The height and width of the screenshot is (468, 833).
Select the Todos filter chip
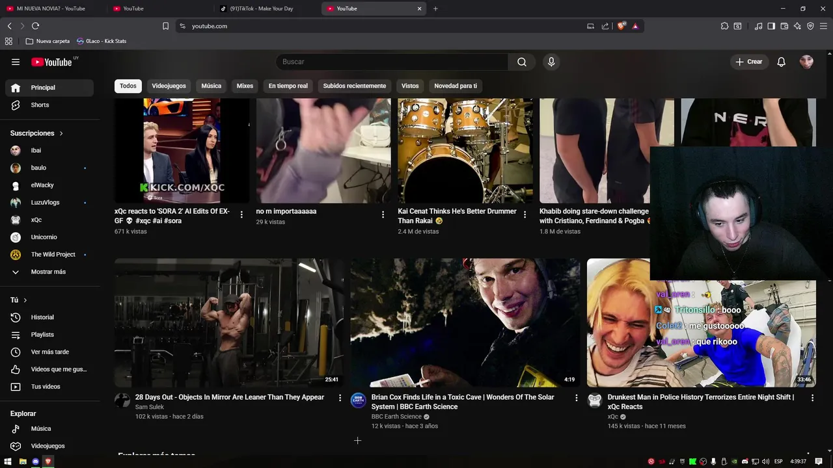click(x=128, y=86)
